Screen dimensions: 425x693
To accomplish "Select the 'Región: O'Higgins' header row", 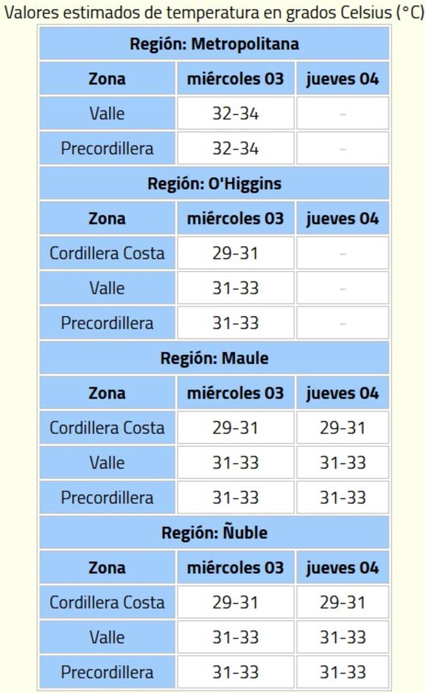I will [214, 184].
